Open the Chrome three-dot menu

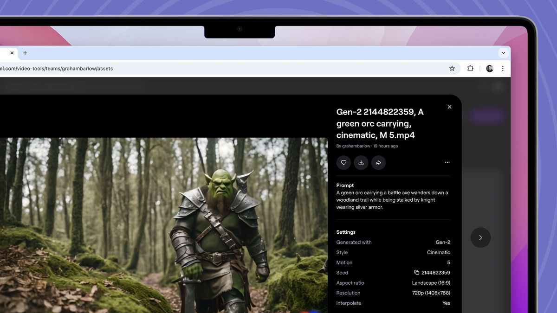click(x=503, y=68)
